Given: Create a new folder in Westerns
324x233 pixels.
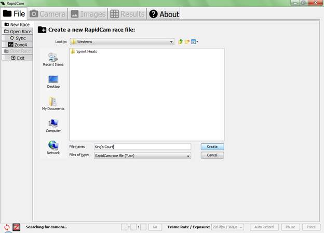Looking at the screenshot, I should [x=187, y=42].
